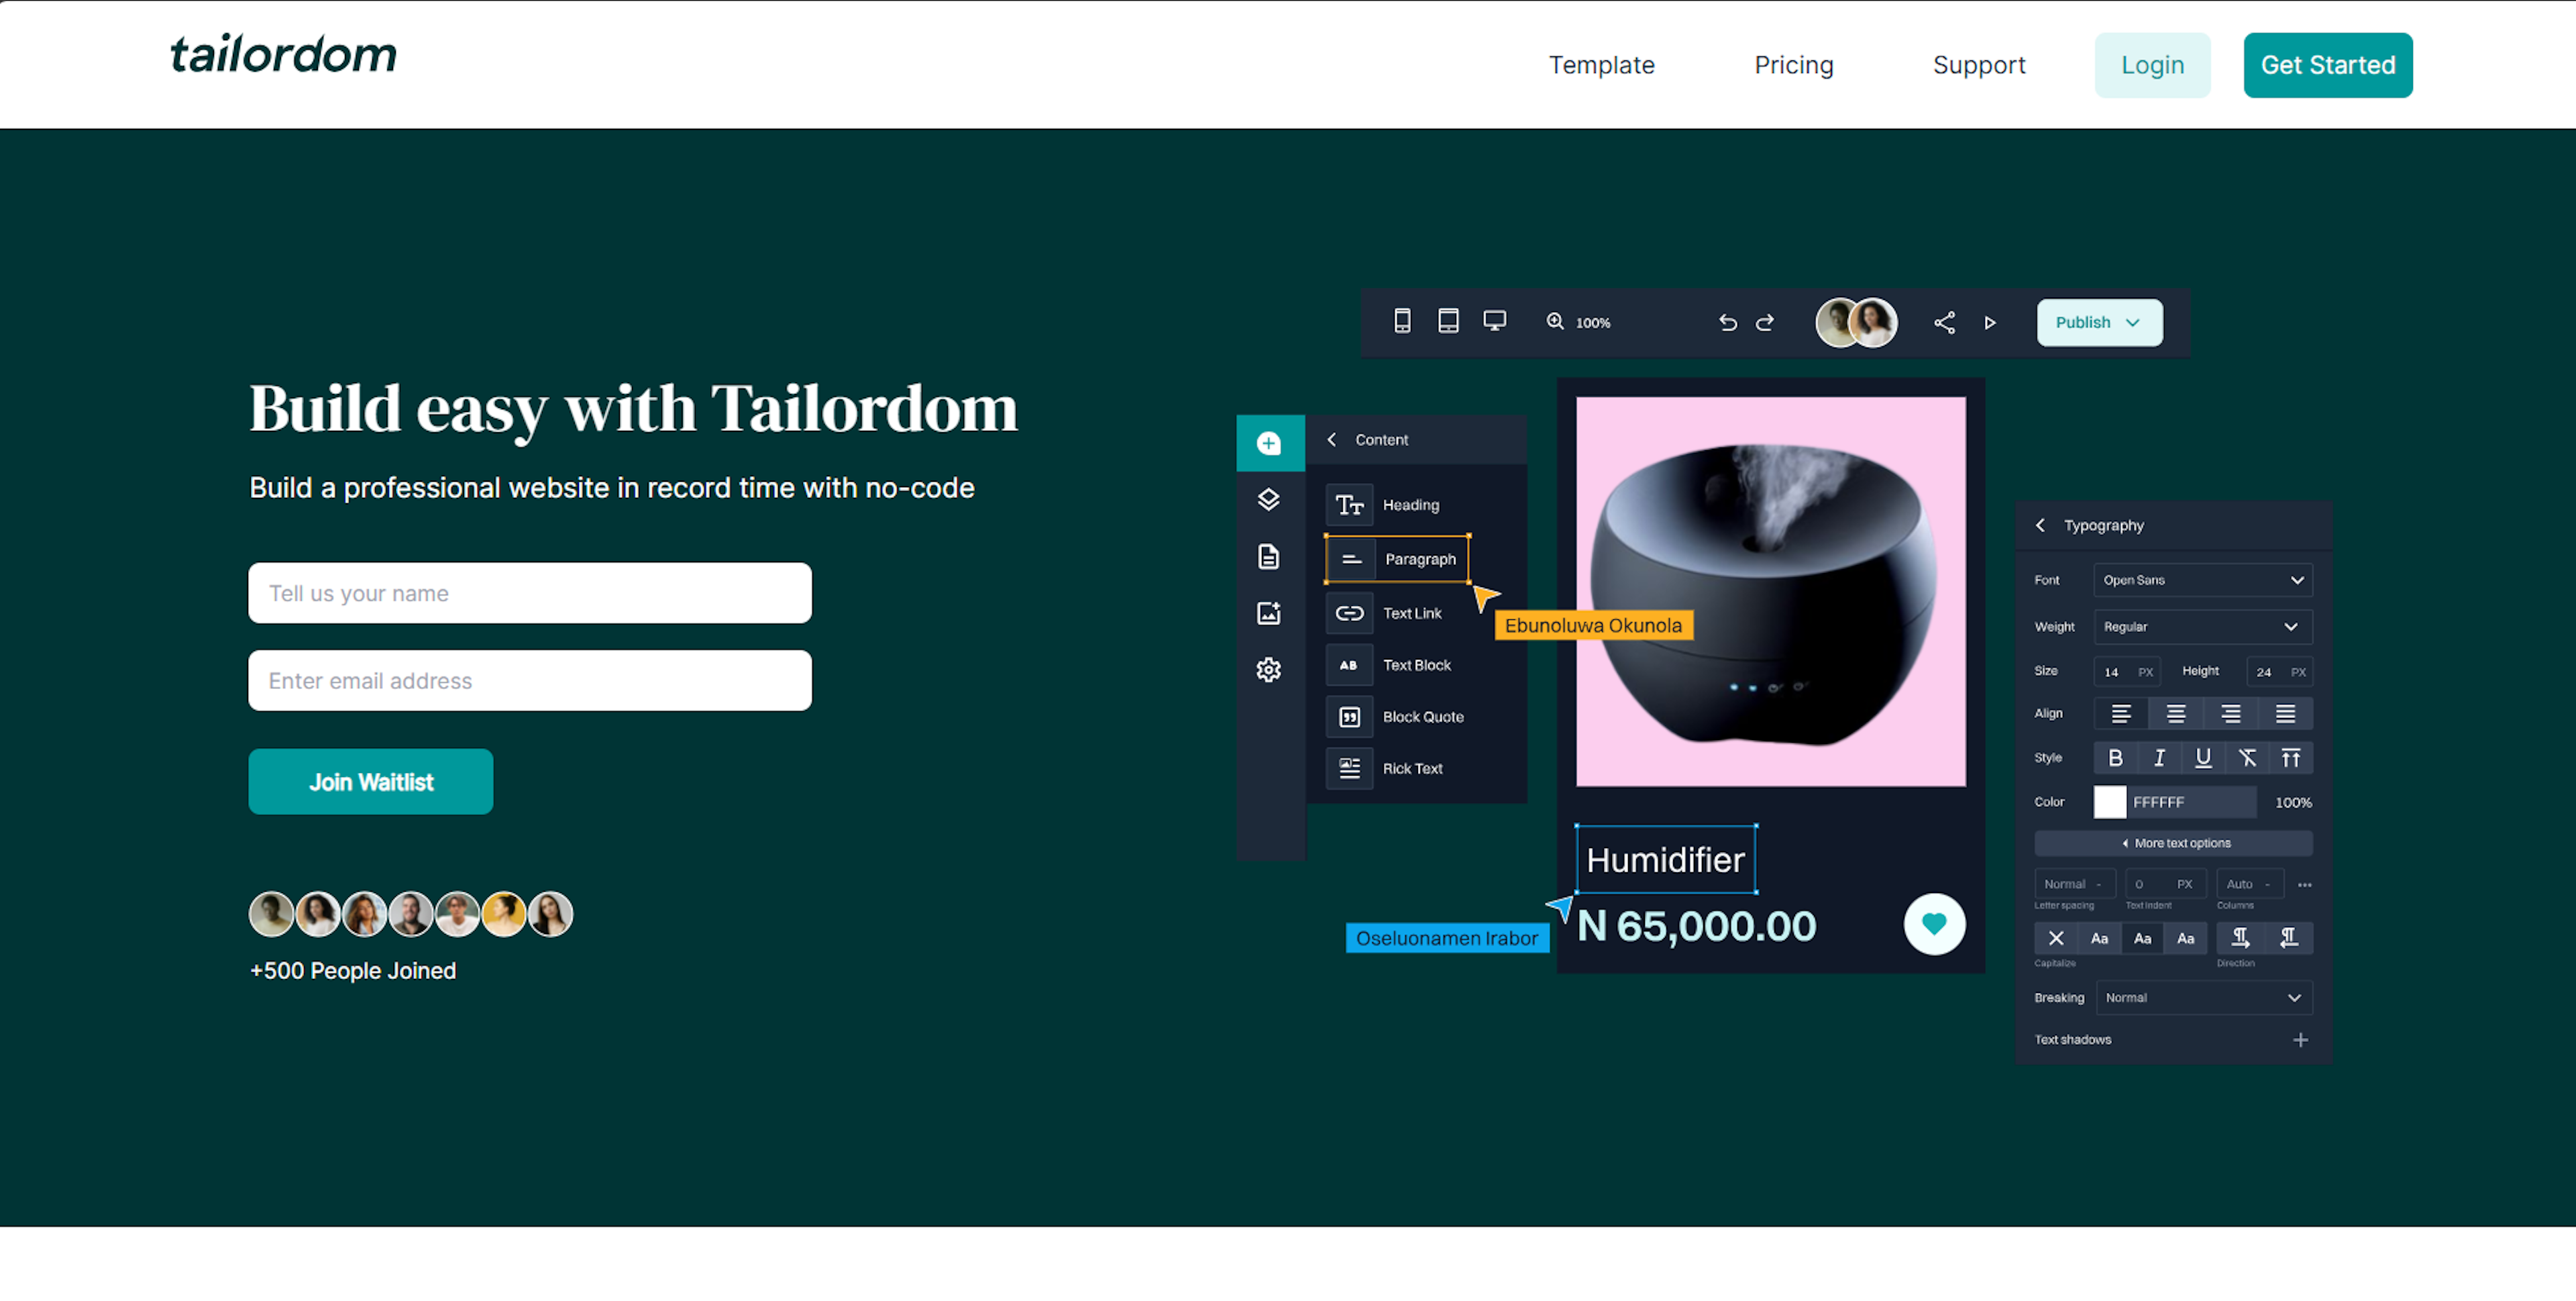This screenshot has width=2576, height=1301.
Task: Open the Breaking dropdown set to Normal
Action: (2204, 997)
